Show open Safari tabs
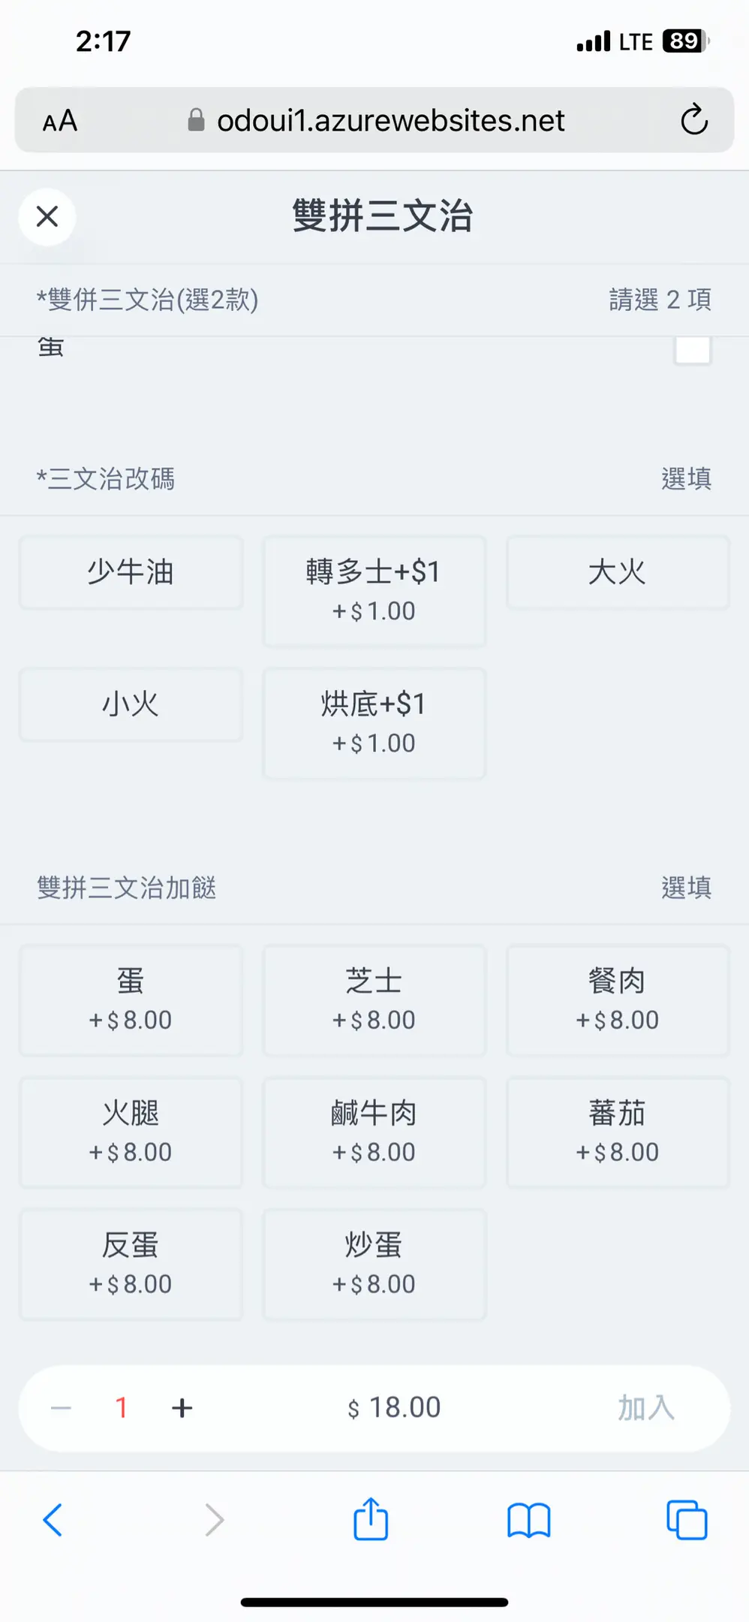 [x=687, y=1520]
